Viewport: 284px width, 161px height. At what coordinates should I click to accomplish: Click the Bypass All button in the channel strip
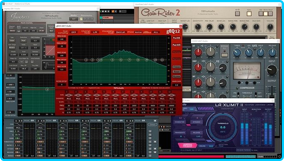click(x=225, y=55)
